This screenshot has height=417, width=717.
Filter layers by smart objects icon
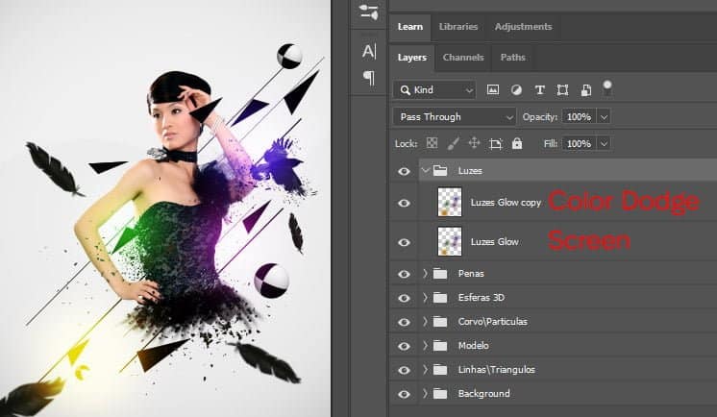coord(585,90)
